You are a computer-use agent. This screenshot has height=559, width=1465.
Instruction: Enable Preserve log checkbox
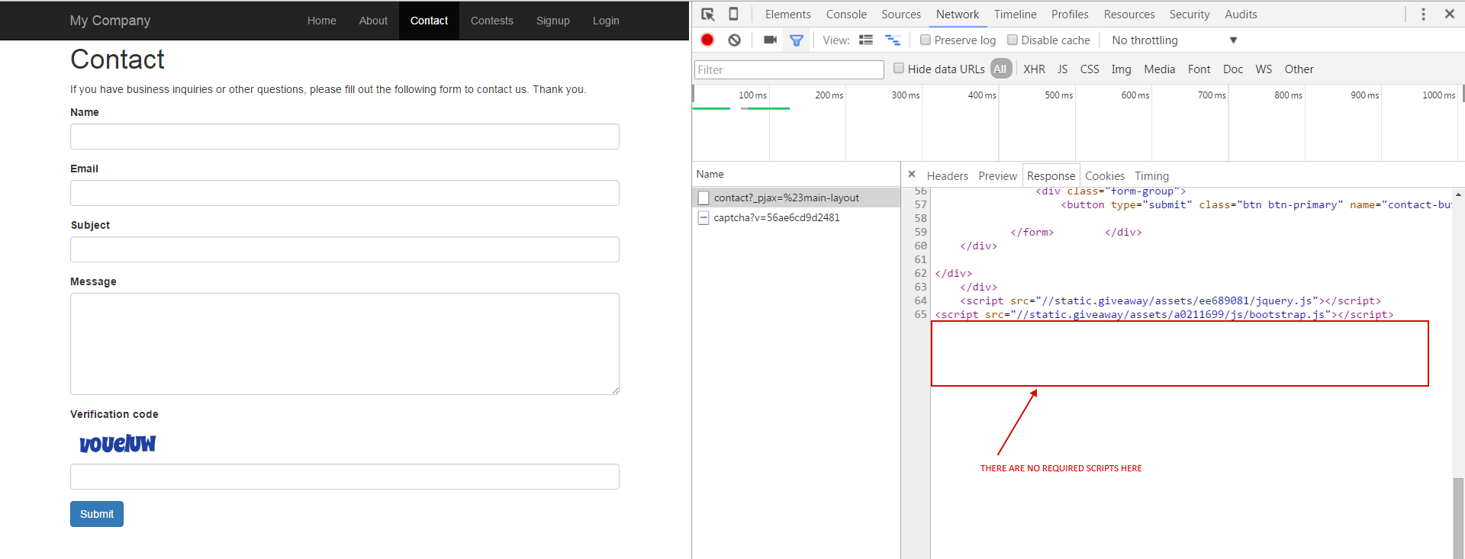(926, 40)
